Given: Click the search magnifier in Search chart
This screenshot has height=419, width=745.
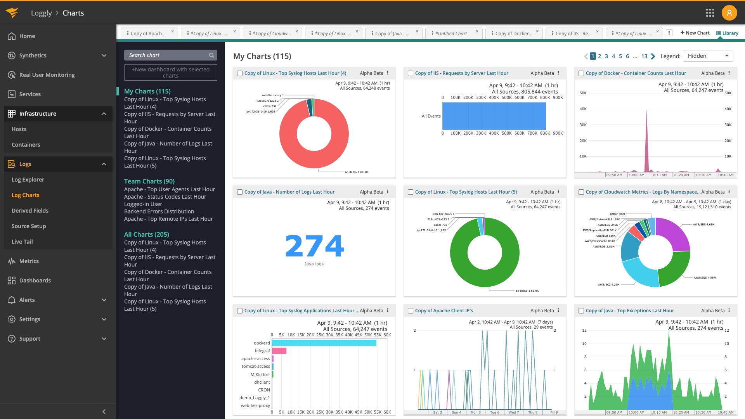Looking at the screenshot, I should tap(211, 55).
